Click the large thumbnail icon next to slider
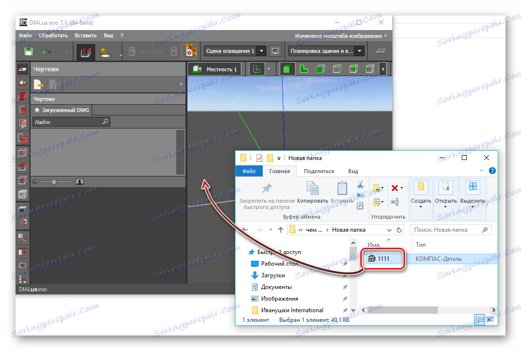Screen dimensions: 521x351 (x=80, y=182)
